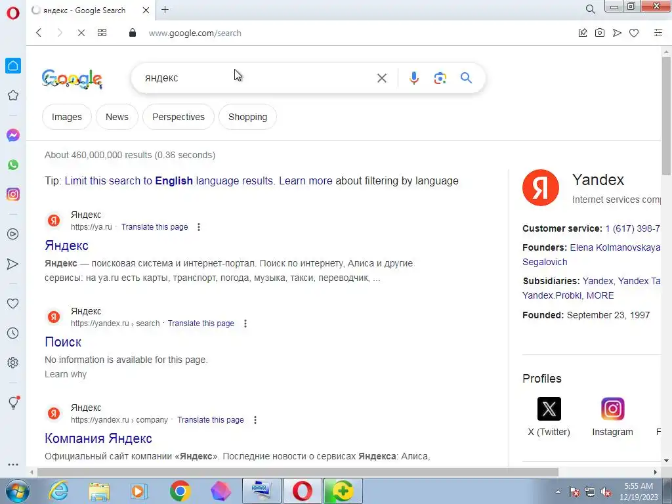Screen dimensions: 672x504
Task: Click Limit this search to English link
Action: coord(169,181)
